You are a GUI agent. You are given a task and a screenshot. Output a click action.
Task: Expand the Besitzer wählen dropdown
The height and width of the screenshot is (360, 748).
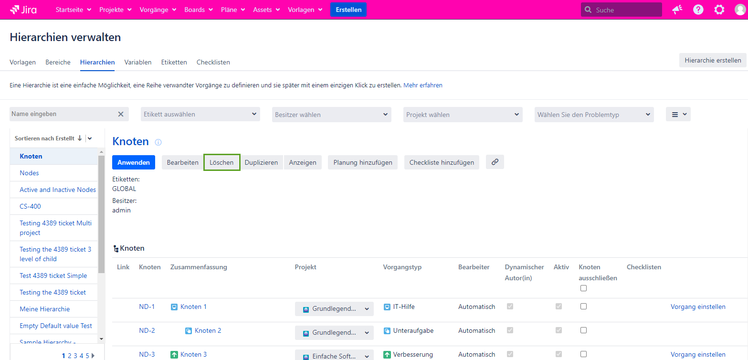[331, 115]
